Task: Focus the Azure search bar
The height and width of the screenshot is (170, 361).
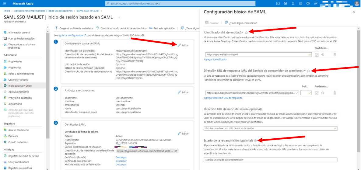Action: [x=180, y=3]
